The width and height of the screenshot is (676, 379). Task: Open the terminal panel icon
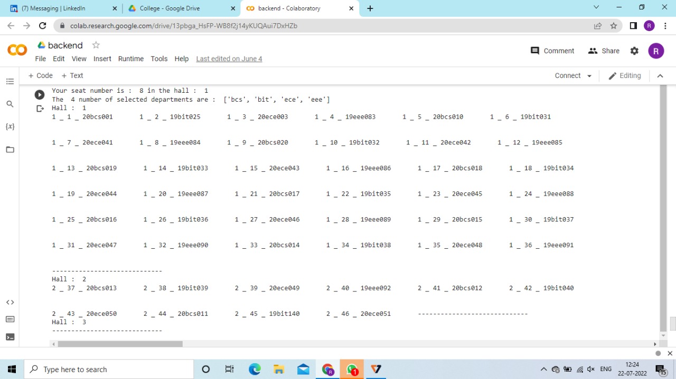10,337
